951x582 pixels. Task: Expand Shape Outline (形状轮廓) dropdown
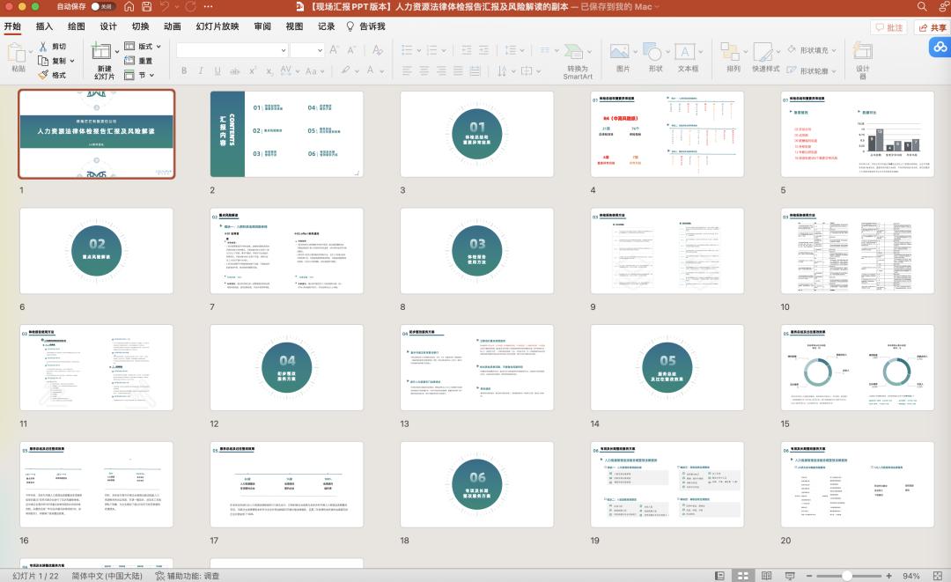point(834,71)
